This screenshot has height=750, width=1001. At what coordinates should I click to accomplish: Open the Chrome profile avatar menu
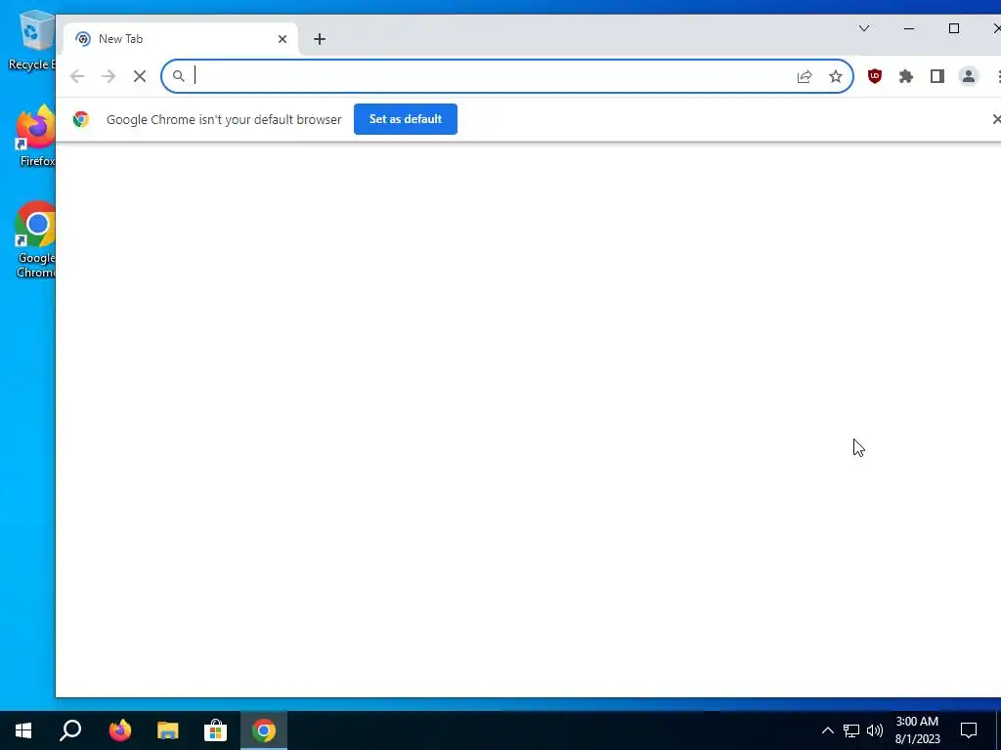click(x=969, y=76)
